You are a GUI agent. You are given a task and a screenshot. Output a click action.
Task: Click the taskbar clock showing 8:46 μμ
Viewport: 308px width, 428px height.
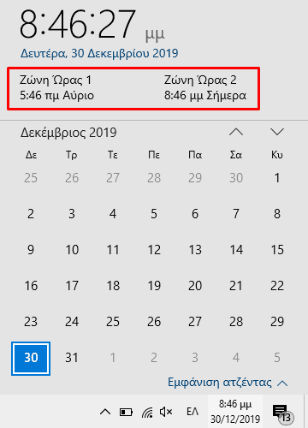click(x=235, y=412)
